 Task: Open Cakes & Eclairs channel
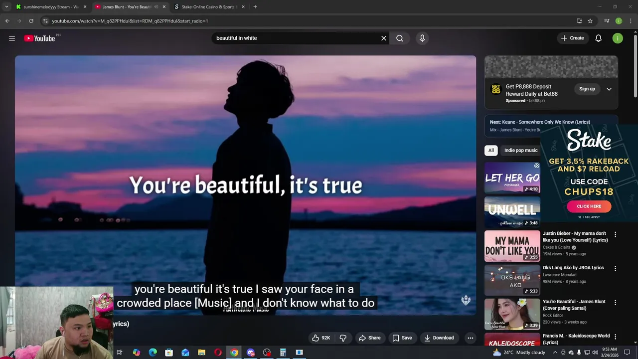(x=556, y=247)
